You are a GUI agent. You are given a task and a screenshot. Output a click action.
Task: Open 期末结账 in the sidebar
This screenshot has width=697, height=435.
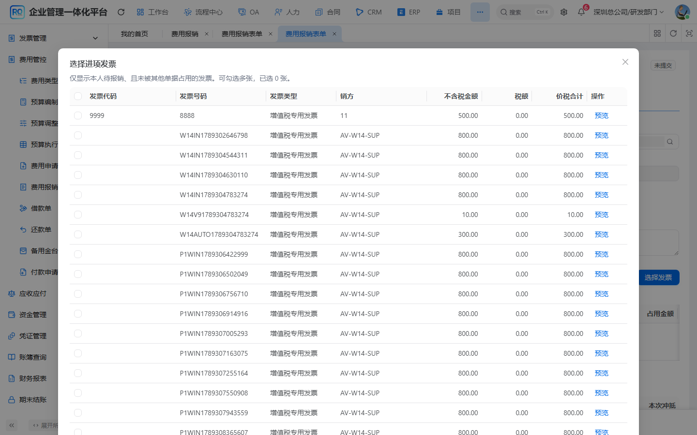tap(32, 400)
